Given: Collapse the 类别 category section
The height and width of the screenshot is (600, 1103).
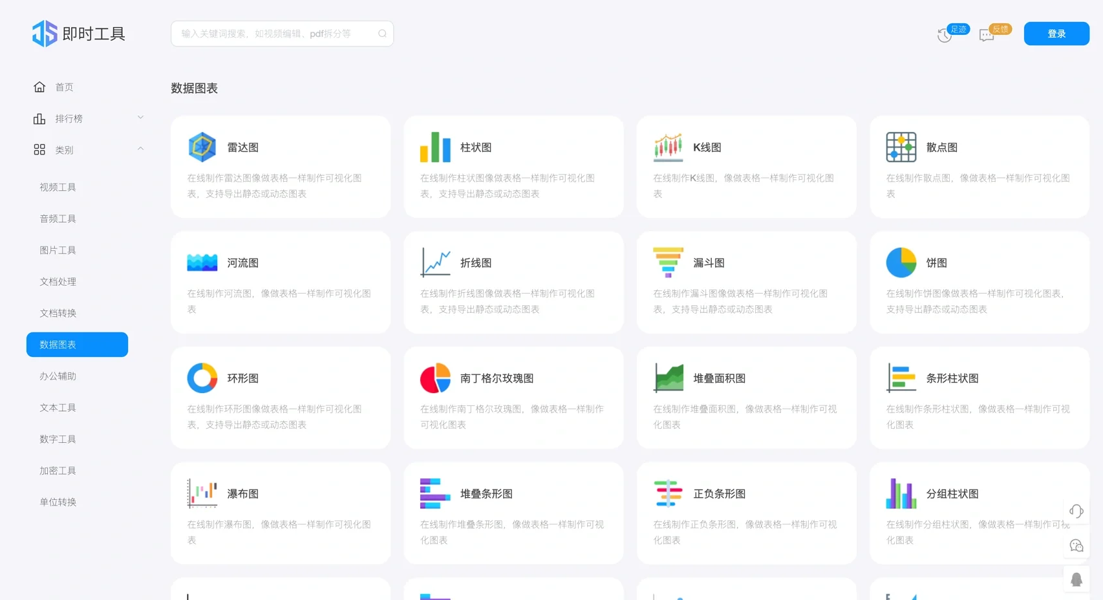Looking at the screenshot, I should (x=140, y=149).
